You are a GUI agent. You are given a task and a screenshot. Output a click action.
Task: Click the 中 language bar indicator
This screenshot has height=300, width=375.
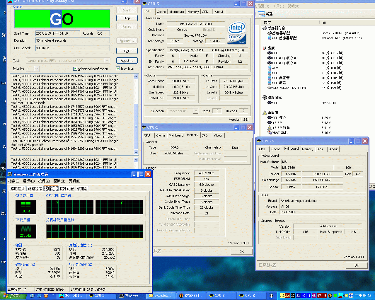click(271, 296)
